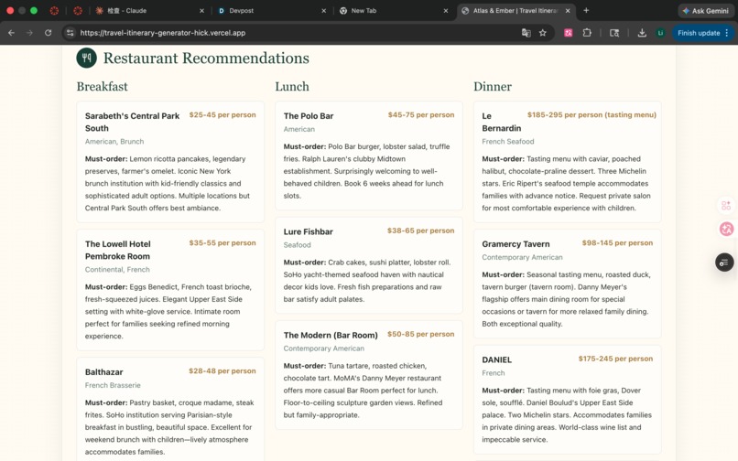Click the Continental, French cuisine label
The height and width of the screenshot is (461, 738).
coord(117,270)
